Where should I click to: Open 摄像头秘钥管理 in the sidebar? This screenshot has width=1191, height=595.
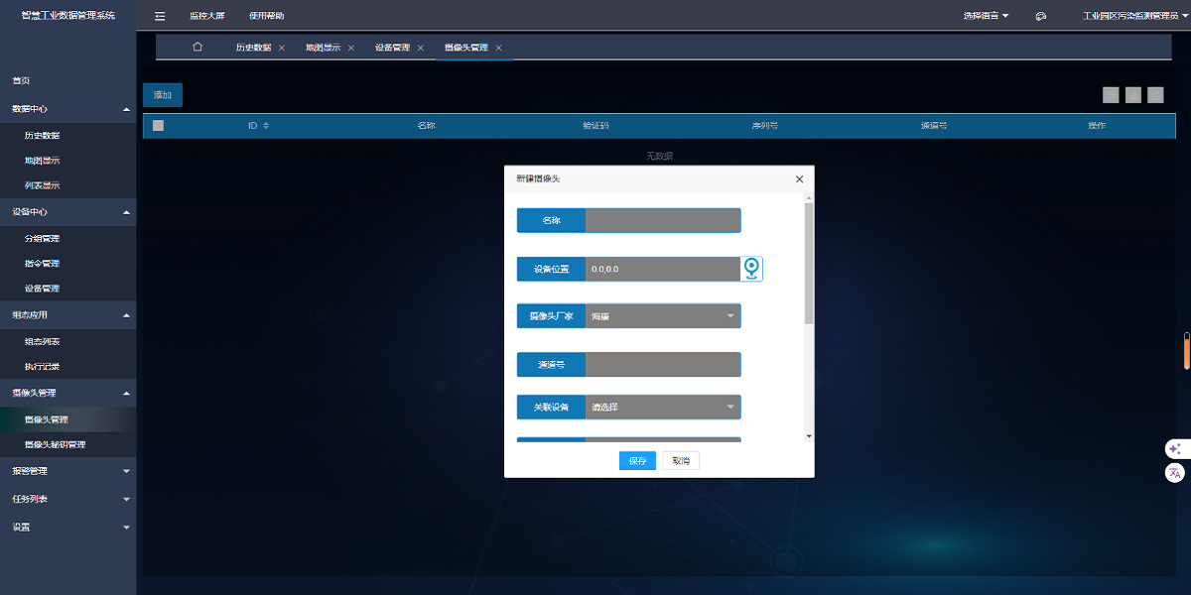pyautogui.click(x=55, y=445)
